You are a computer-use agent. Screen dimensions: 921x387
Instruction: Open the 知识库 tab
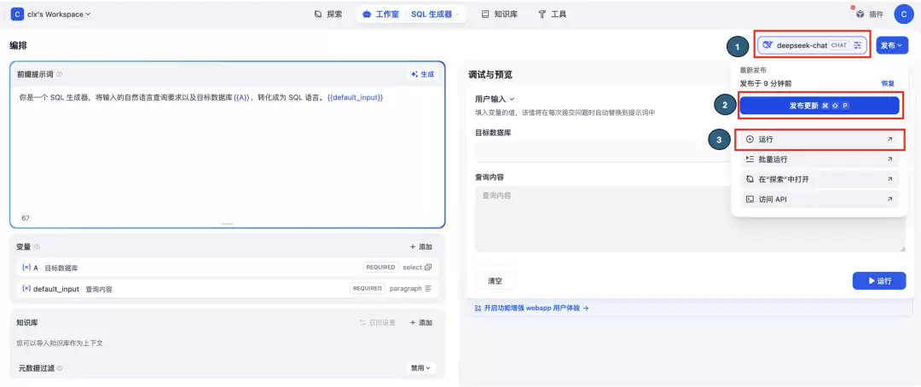(499, 14)
